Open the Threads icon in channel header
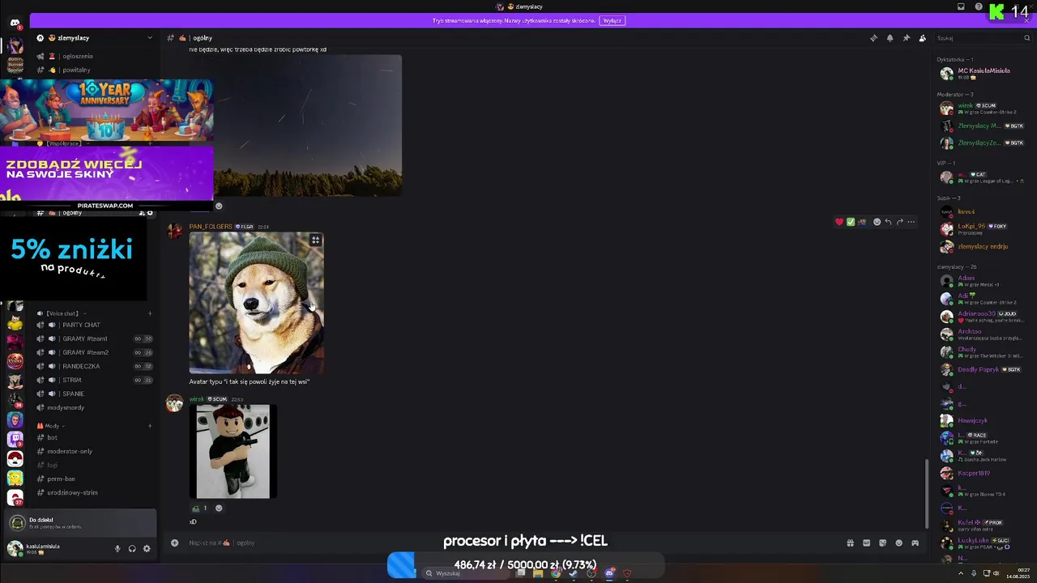 873,38
